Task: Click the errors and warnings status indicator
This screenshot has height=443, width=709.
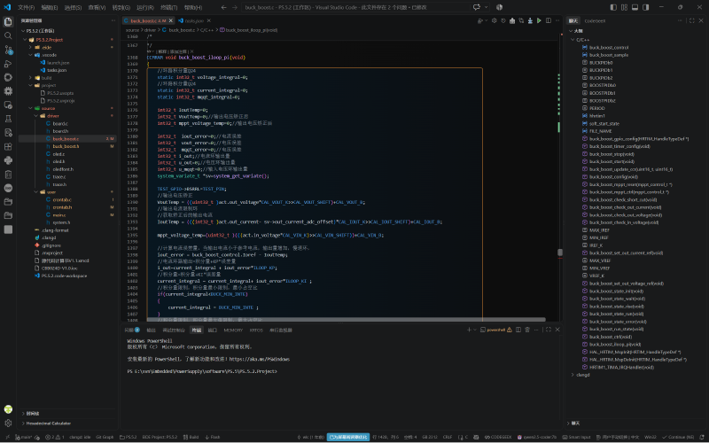Action: [55, 437]
